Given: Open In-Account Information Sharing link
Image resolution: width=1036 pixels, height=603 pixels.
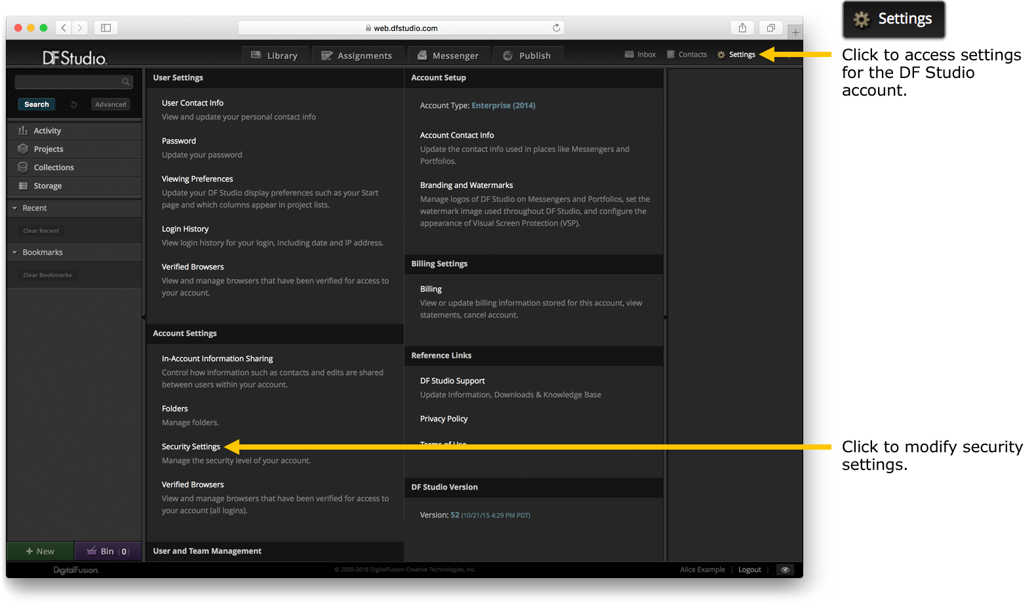Looking at the screenshot, I should click(x=217, y=359).
